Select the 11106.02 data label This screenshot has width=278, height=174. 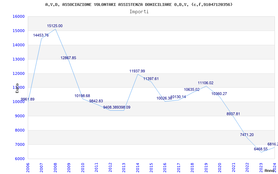(x=206, y=83)
